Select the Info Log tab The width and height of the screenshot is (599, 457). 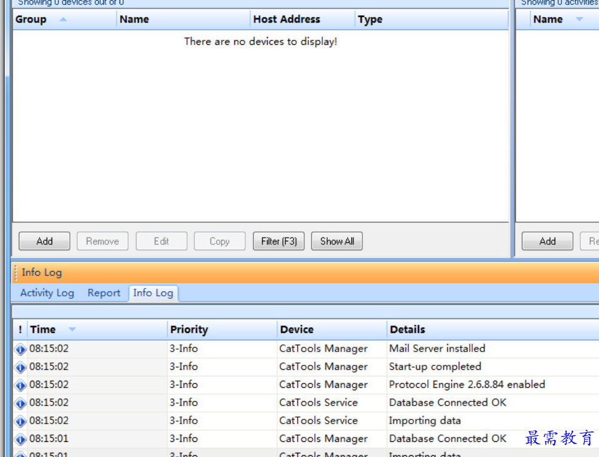pos(153,293)
